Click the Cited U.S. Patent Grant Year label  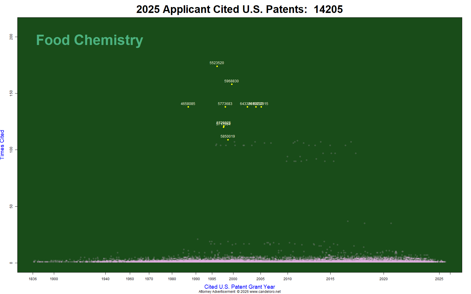(240, 287)
